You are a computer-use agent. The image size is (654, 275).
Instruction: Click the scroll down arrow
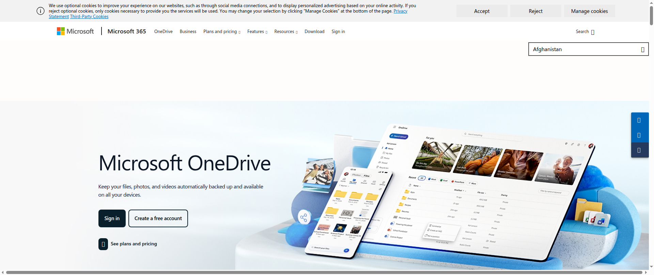click(651, 267)
